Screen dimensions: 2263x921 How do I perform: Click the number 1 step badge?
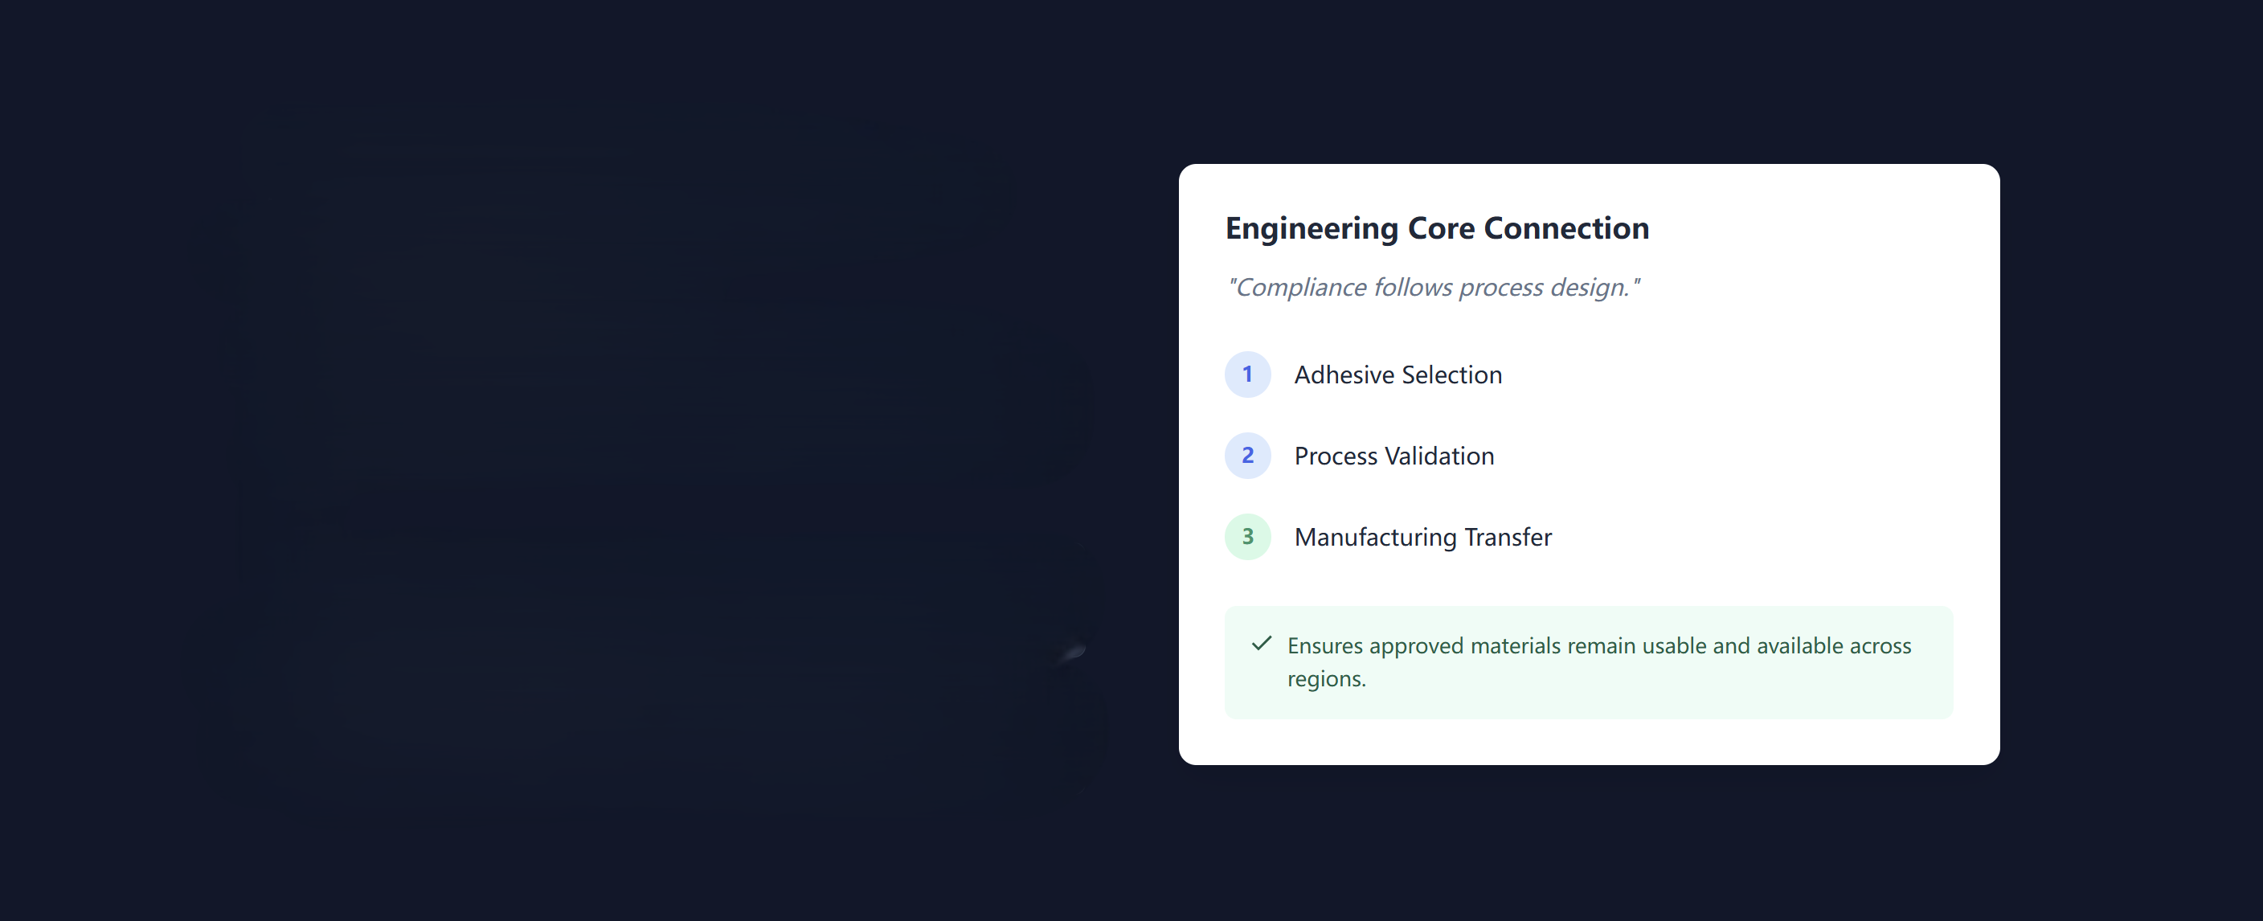pyautogui.click(x=1247, y=375)
